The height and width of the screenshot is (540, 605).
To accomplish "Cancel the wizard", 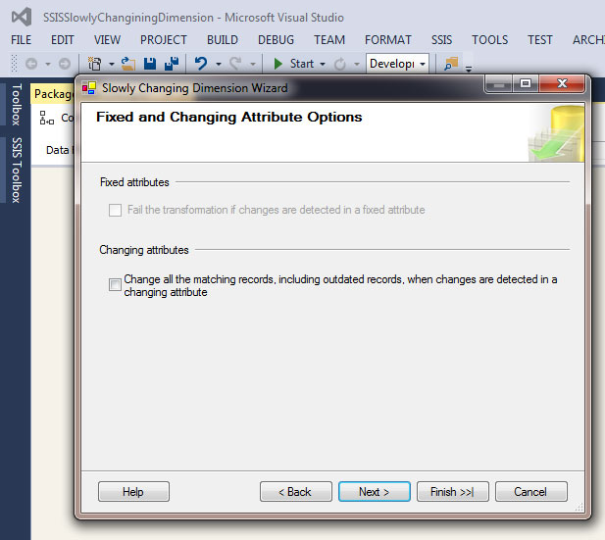I will [x=531, y=492].
